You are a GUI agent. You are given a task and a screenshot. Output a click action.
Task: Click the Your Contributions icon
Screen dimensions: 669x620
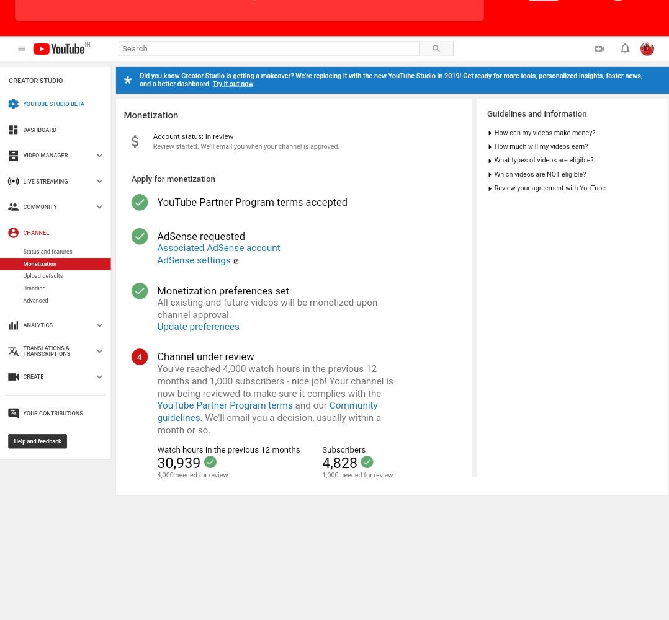(13, 414)
